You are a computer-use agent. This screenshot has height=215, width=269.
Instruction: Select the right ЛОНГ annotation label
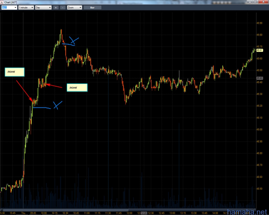point(77,88)
